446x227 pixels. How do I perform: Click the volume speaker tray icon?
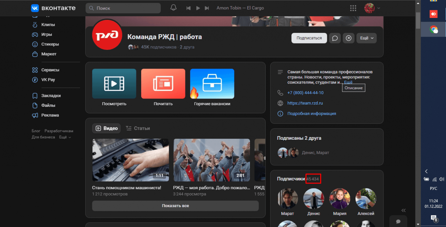pyautogui.click(x=441, y=179)
